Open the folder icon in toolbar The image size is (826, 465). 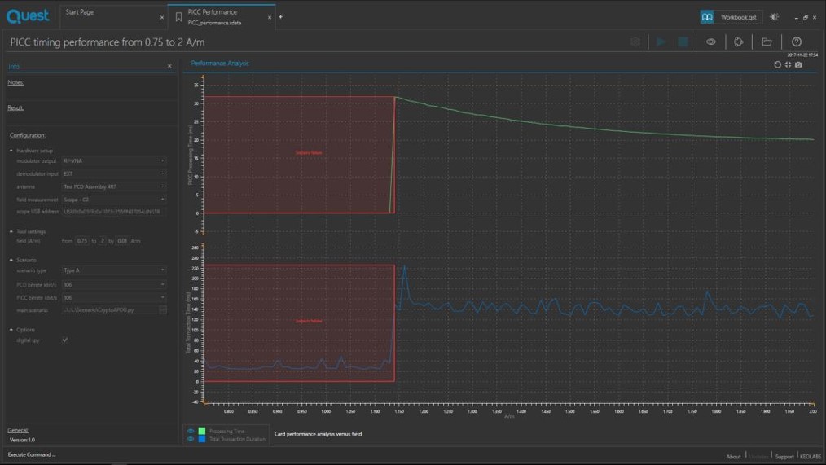coord(767,42)
